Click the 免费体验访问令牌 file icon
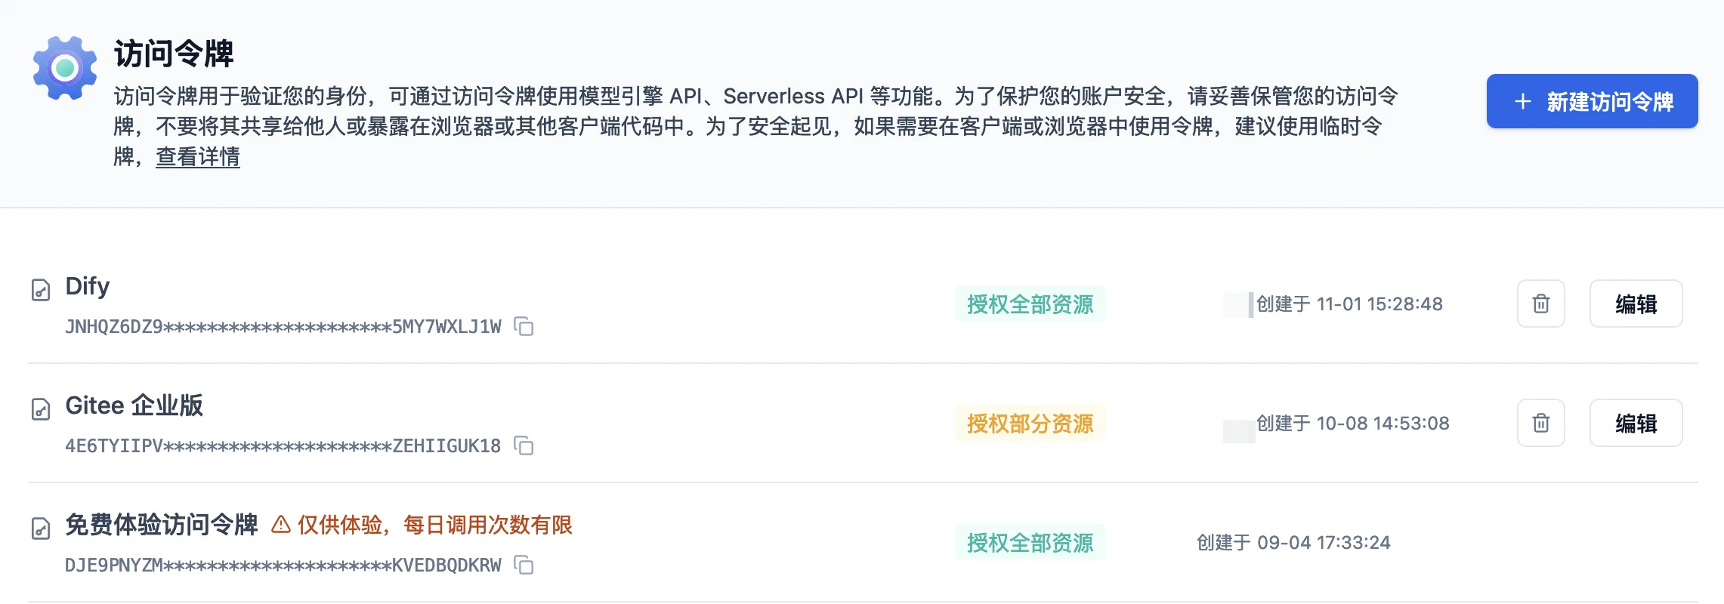The height and width of the screenshot is (604, 1724). (41, 528)
